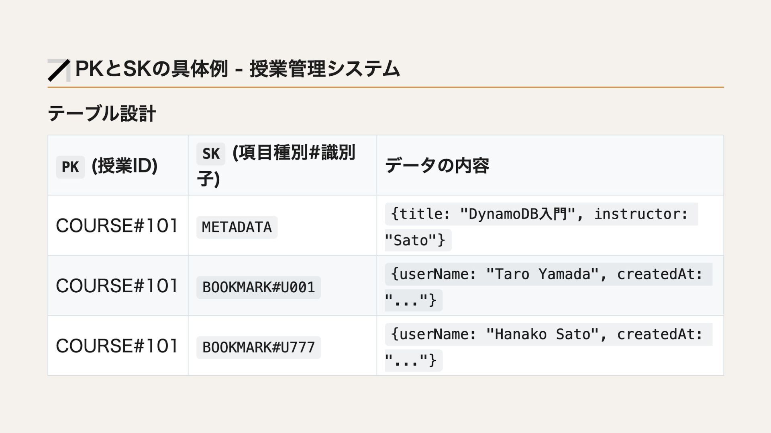The height and width of the screenshot is (433, 771).
Task: Click the '(項目種別#識別子)' header text
Action: tap(276, 166)
